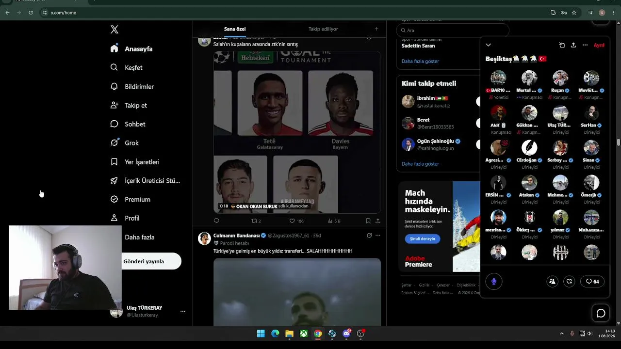Share the Salah kupaları post

click(x=378, y=221)
